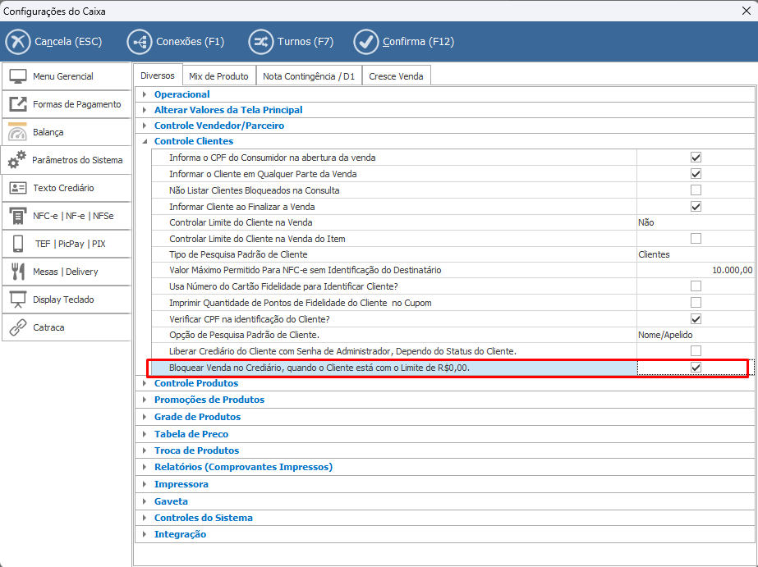Open the Cresce Venda tab

(x=396, y=76)
